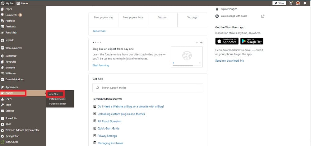Click the Pages sidebar icon
This screenshot has height=146, width=311.
tap(2, 9)
